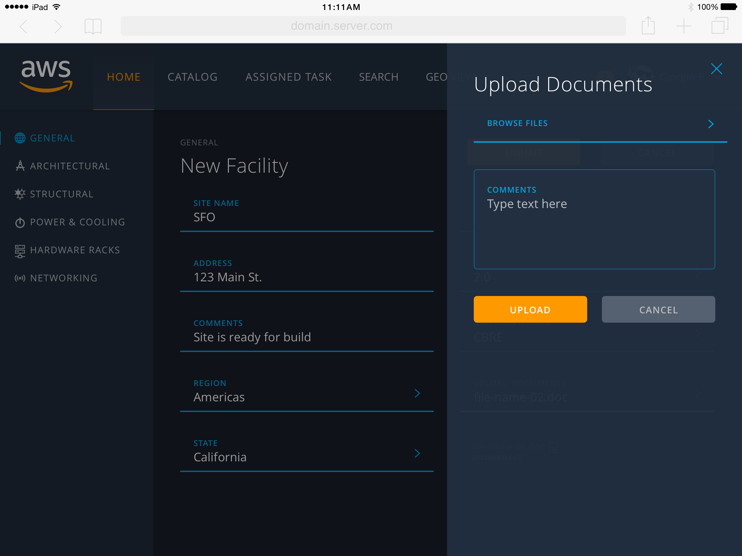Click the globe icon beside General

20,138
